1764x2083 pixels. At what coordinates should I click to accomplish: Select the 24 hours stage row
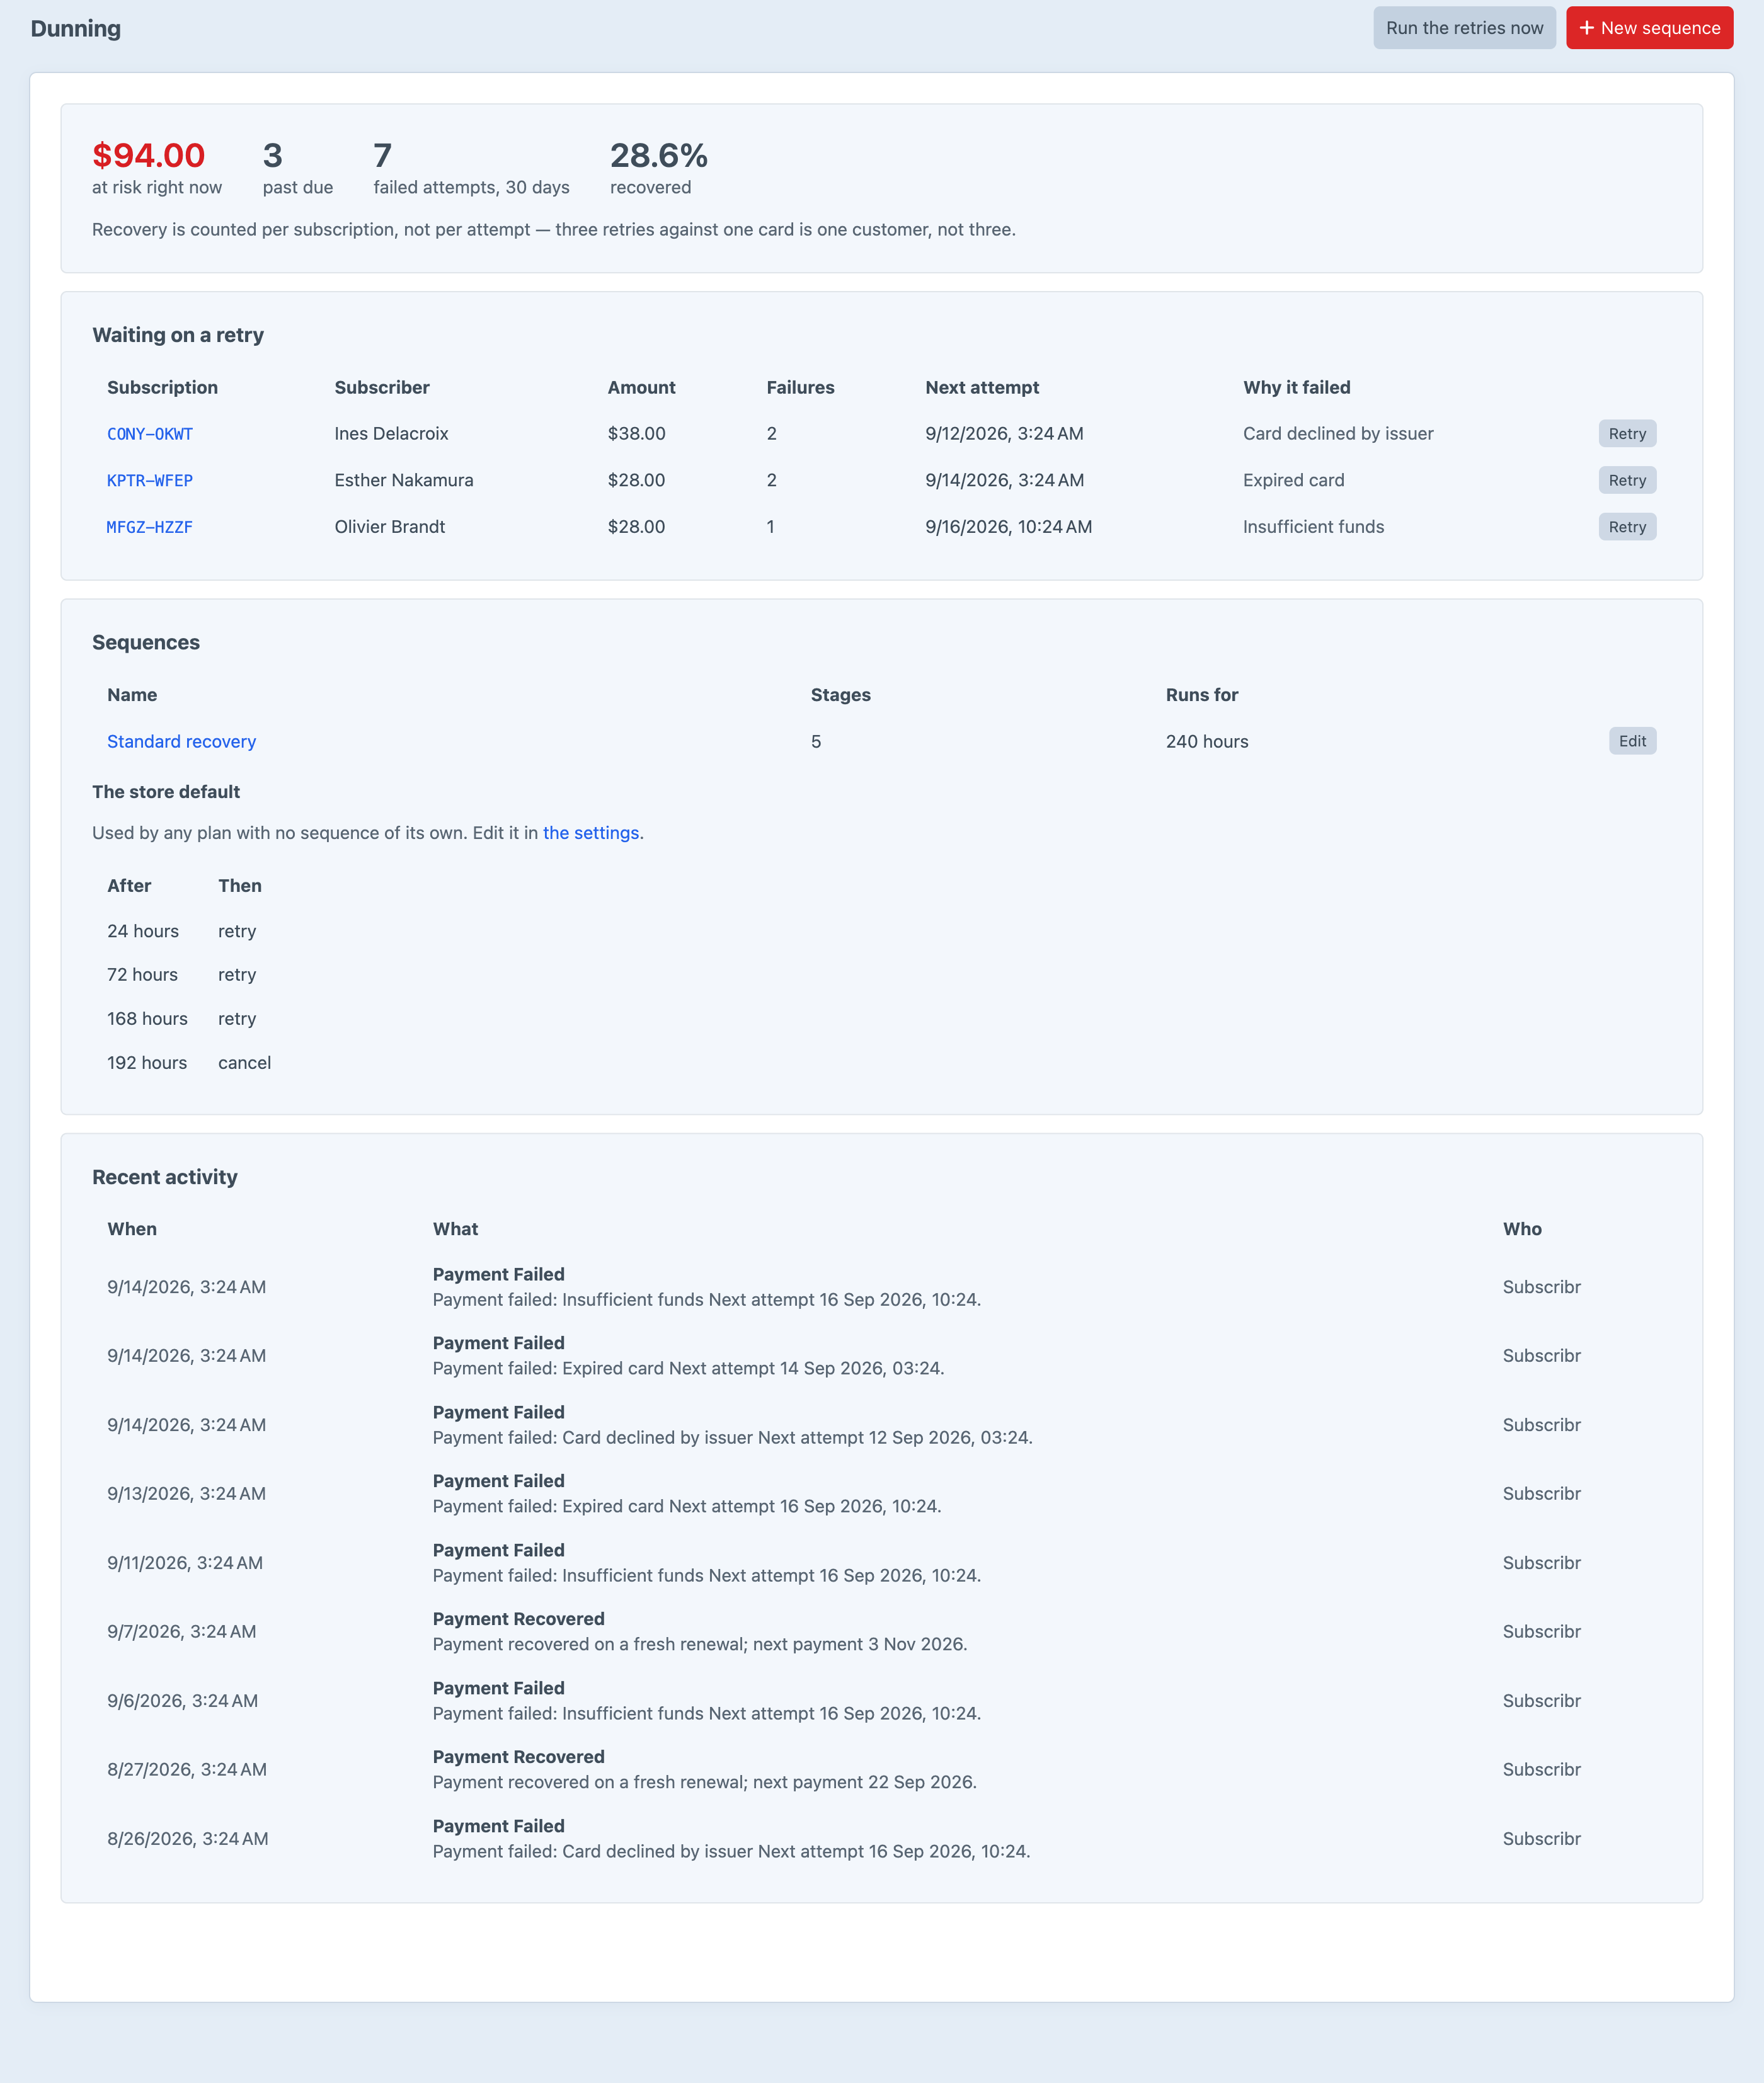189,932
